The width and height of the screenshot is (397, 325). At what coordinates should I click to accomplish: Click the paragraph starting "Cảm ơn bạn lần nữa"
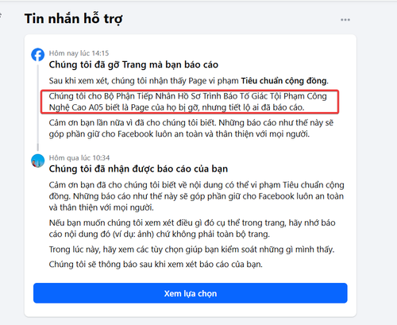tap(191, 128)
